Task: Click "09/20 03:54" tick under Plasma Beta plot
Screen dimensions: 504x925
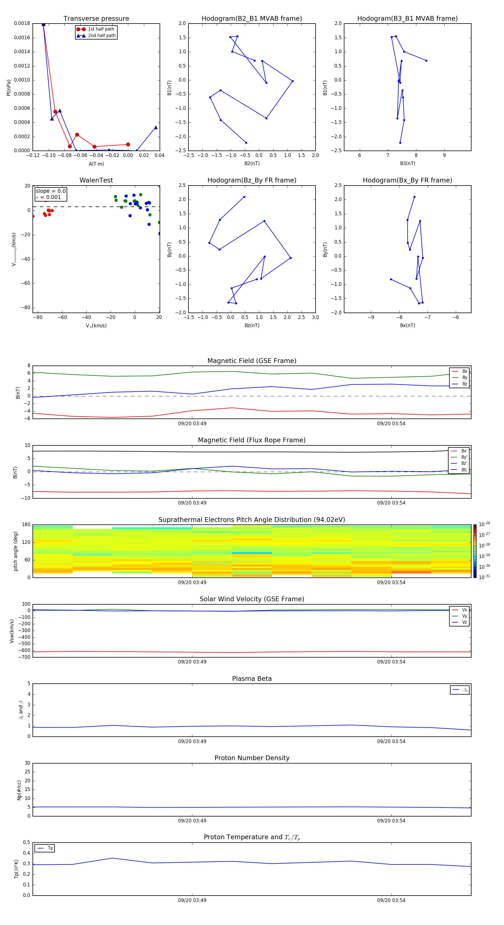Action: (x=391, y=741)
